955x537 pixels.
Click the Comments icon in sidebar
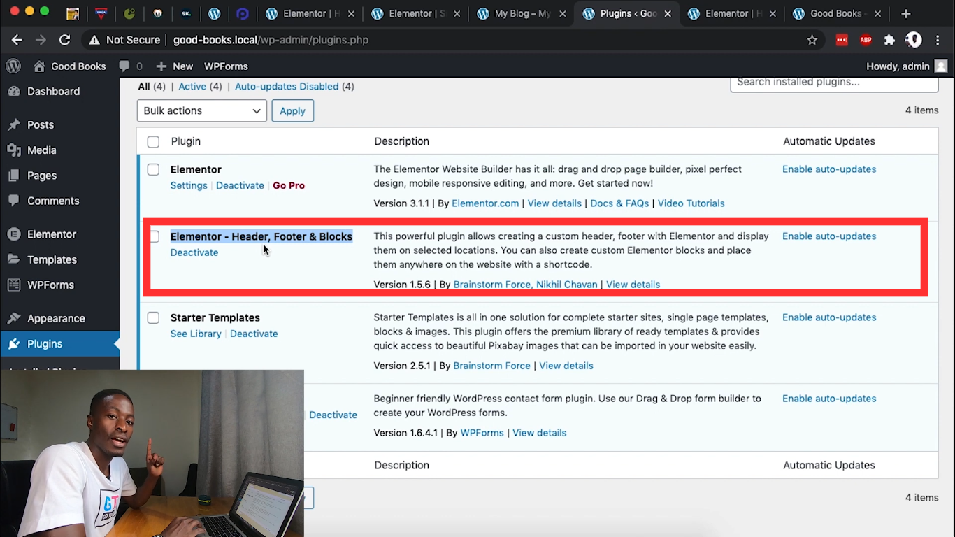coord(13,201)
